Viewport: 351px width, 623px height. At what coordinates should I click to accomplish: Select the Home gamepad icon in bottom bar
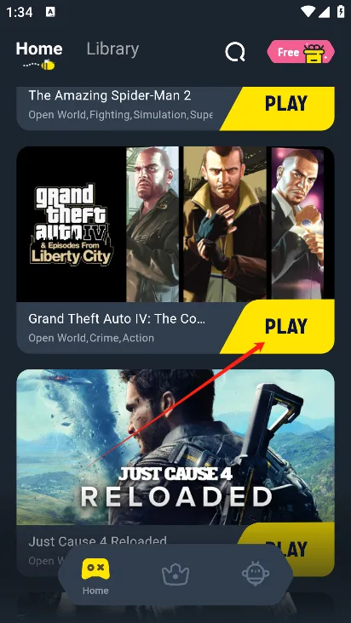point(95,569)
